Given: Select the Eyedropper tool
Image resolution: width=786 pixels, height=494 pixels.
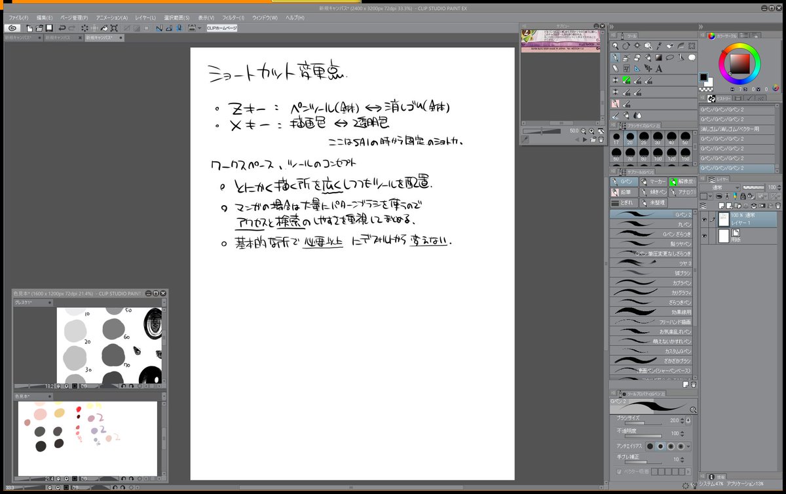Looking at the screenshot, I should [x=659, y=45].
